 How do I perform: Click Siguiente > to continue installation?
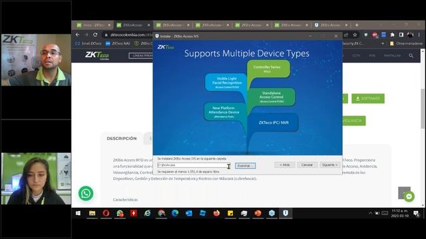coord(329,165)
